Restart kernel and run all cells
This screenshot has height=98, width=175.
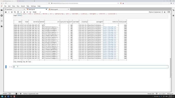click(x=30, y=12)
